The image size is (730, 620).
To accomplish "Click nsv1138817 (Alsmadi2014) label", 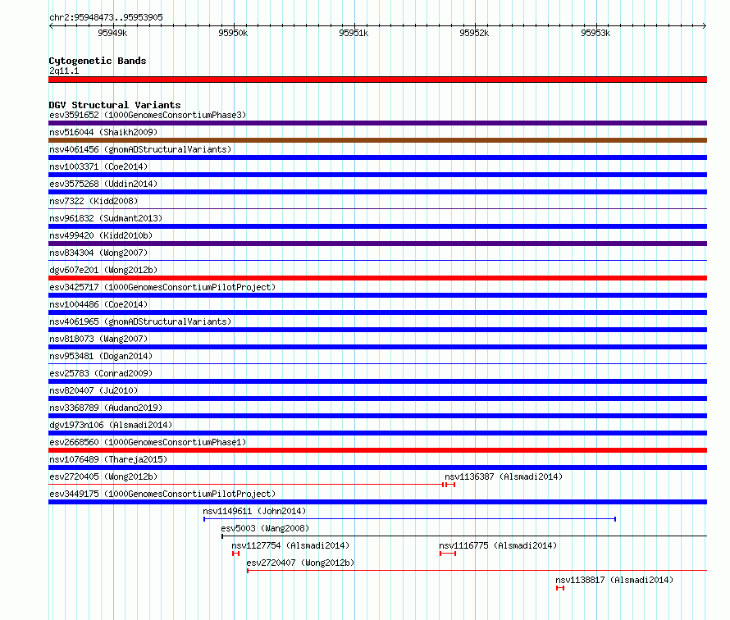I will click(614, 580).
